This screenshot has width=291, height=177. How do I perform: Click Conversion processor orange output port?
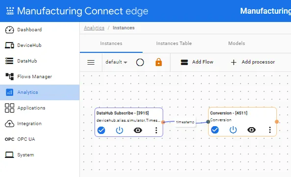(x=277, y=122)
